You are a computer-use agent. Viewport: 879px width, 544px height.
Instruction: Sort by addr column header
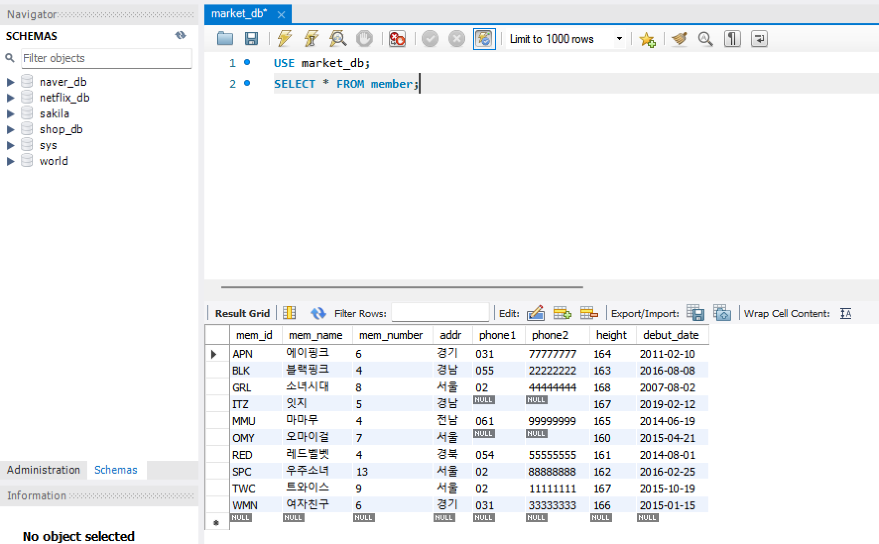pyautogui.click(x=452, y=335)
